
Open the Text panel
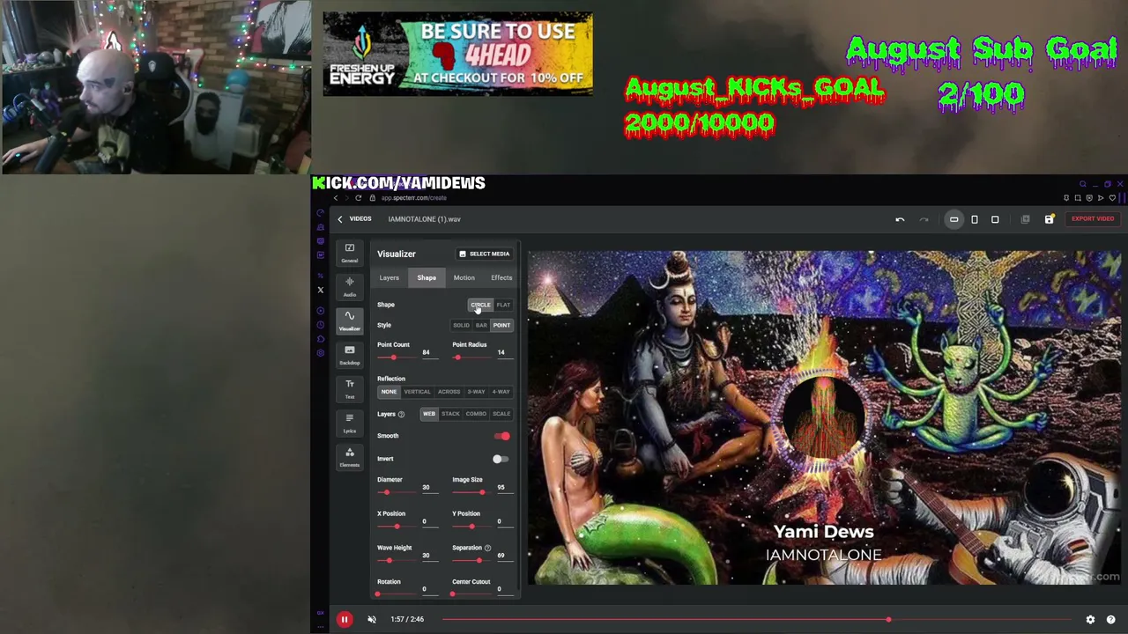pos(350,389)
